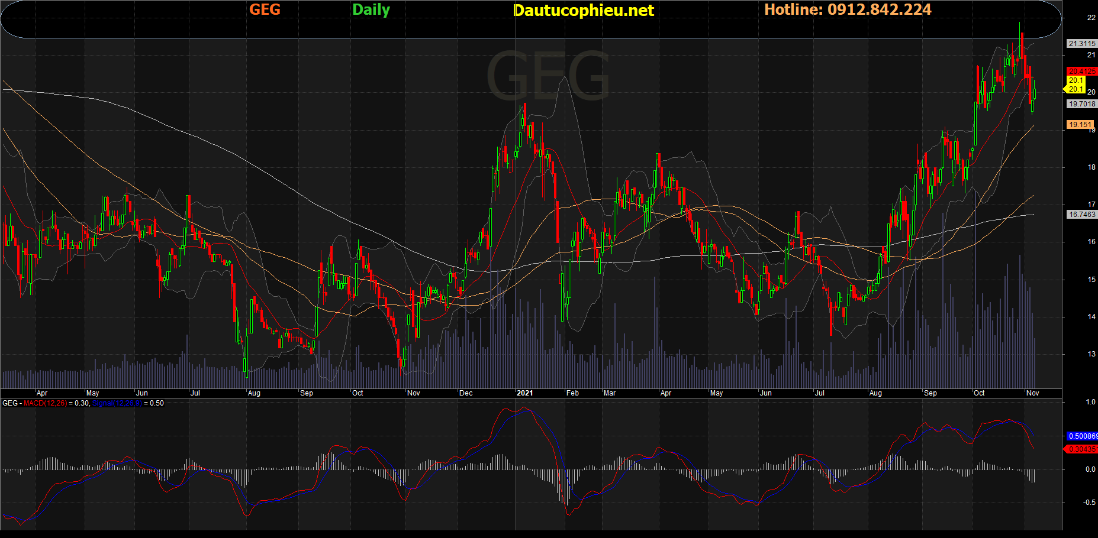Click the orange GEG ticker title
Screen dimensions: 1098x538
(265, 9)
